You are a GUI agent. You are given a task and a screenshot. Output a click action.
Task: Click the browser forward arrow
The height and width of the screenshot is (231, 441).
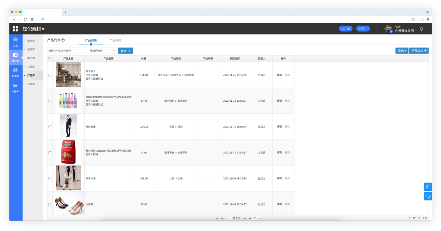pos(19,19)
